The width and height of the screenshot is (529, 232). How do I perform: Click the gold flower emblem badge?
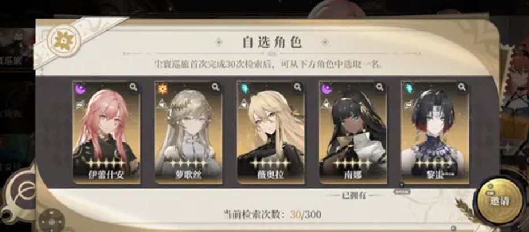[x=64, y=41]
